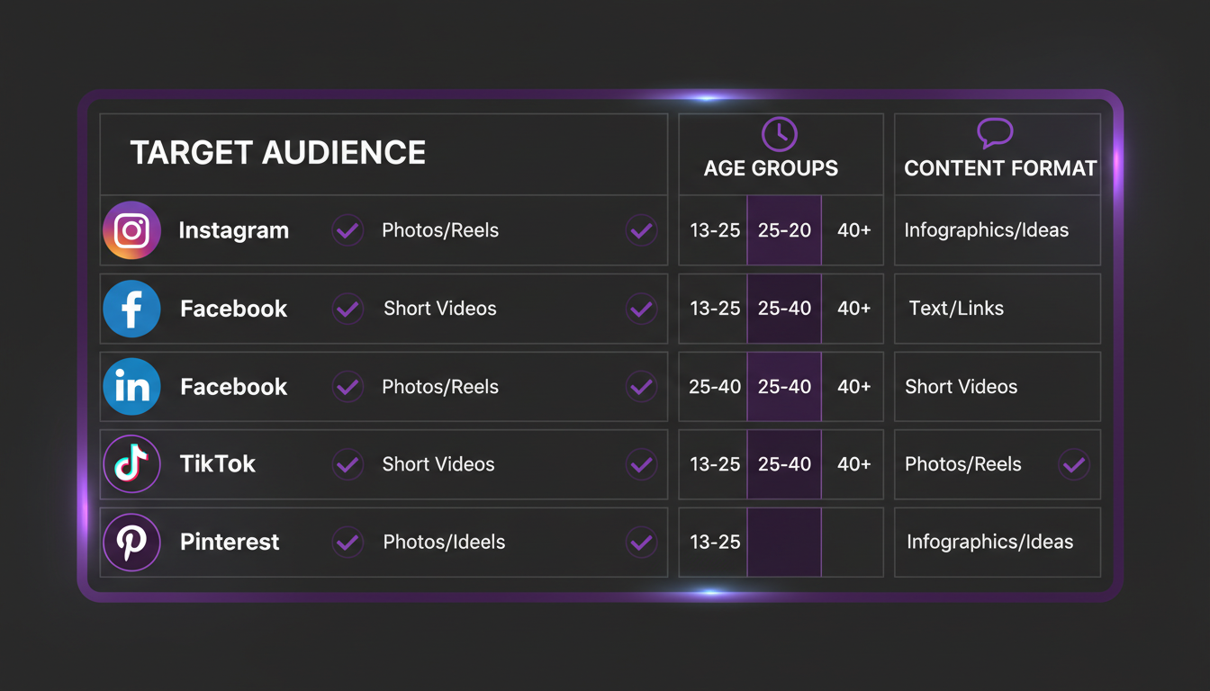Click the clock icon above Age Groups
Image resolution: width=1210 pixels, height=691 pixels.
[x=780, y=134]
